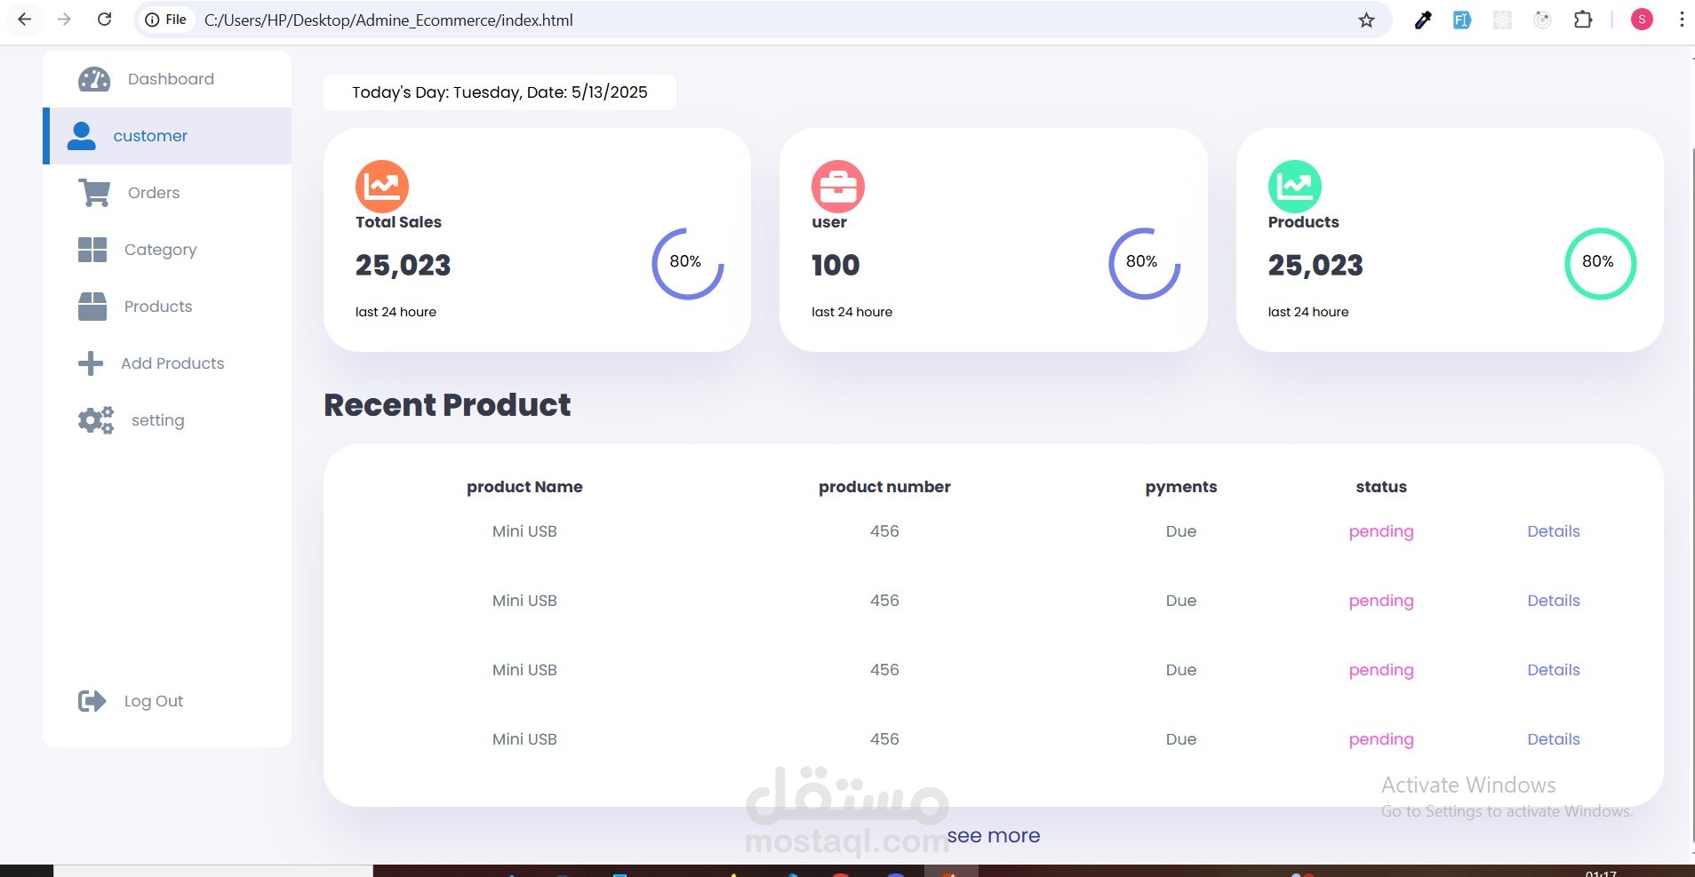Click the setting gears icon
This screenshot has height=877, width=1695.
96,420
